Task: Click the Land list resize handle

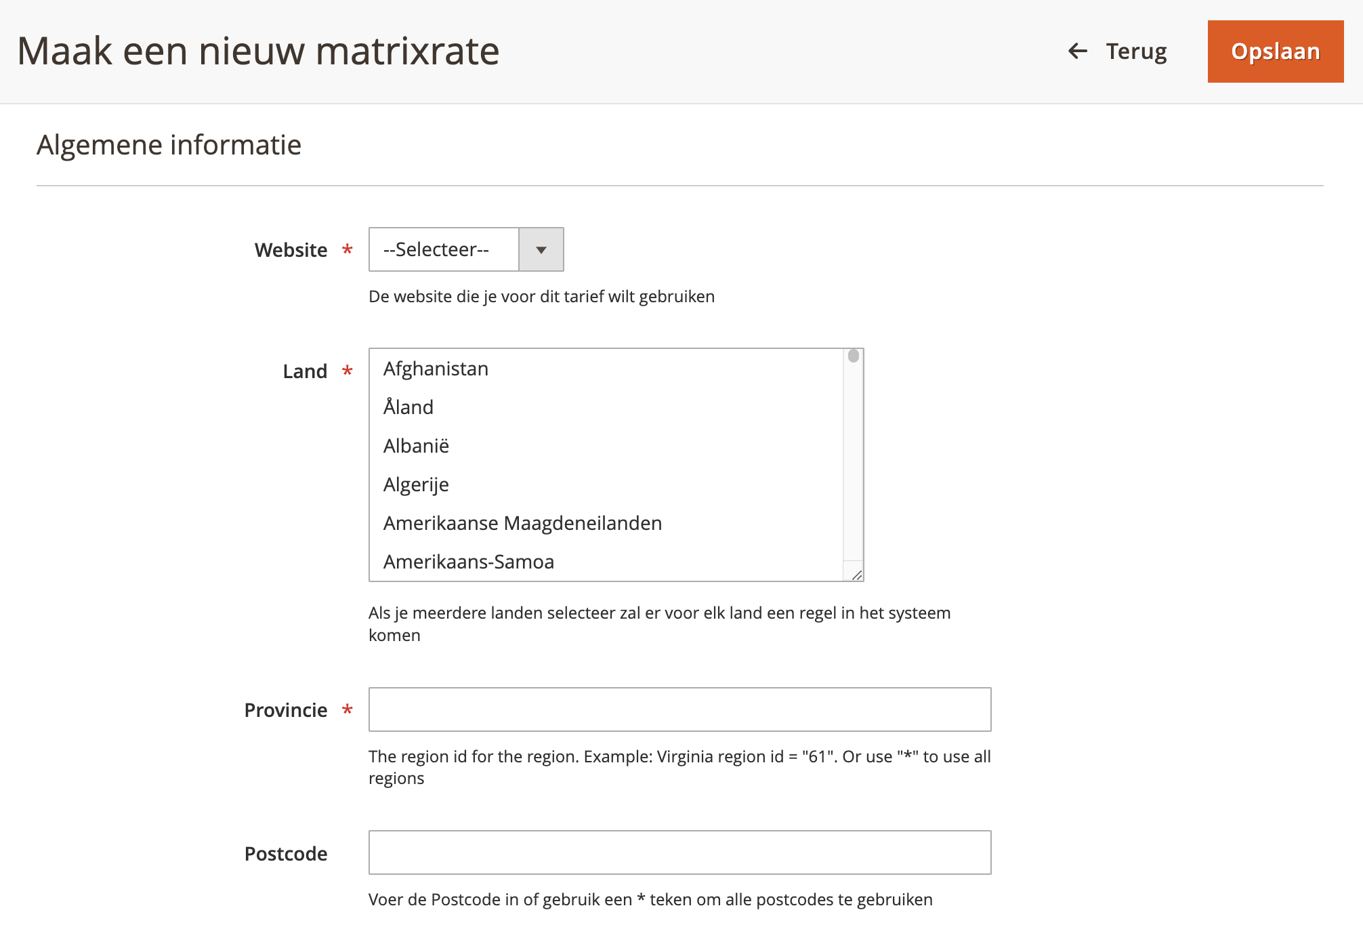Action: click(856, 575)
